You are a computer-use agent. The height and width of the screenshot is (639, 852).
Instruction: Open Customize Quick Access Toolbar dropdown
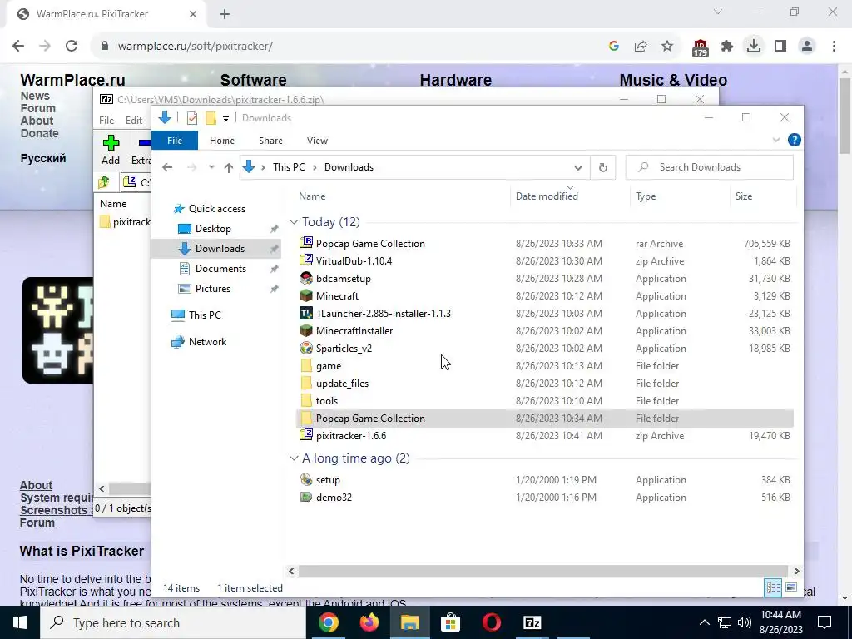225,118
